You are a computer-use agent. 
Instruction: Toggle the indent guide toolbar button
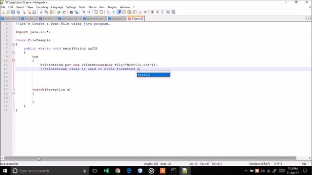[x=119, y=12]
